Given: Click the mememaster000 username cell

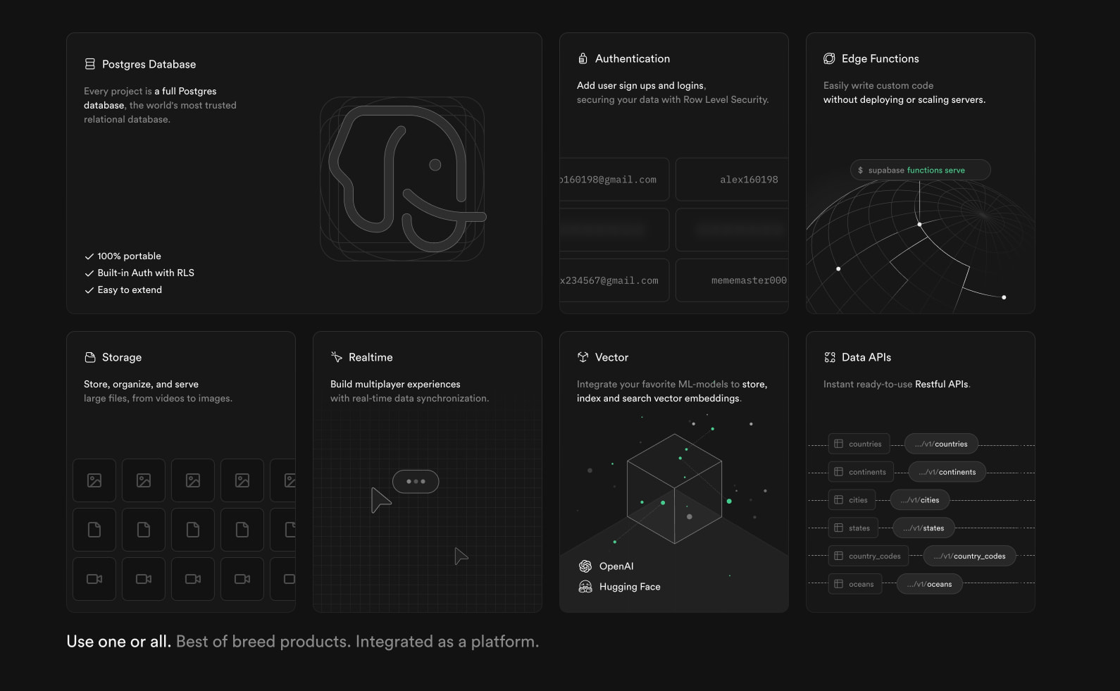Looking at the screenshot, I should tap(732, 280).
